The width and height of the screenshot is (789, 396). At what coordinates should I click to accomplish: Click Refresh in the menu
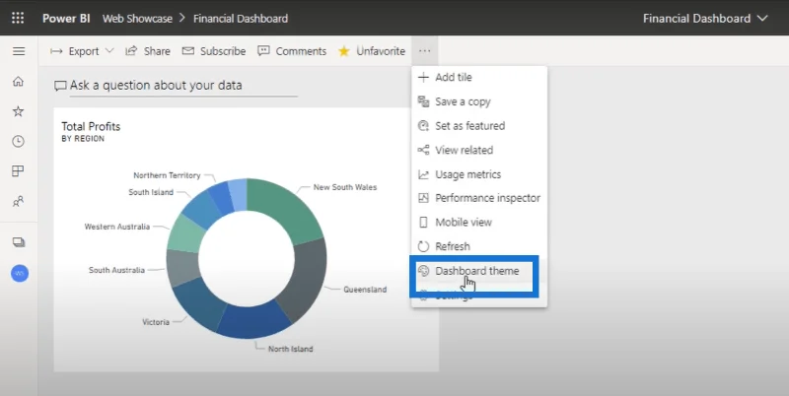pyautogui.click(x=479, y=246)
